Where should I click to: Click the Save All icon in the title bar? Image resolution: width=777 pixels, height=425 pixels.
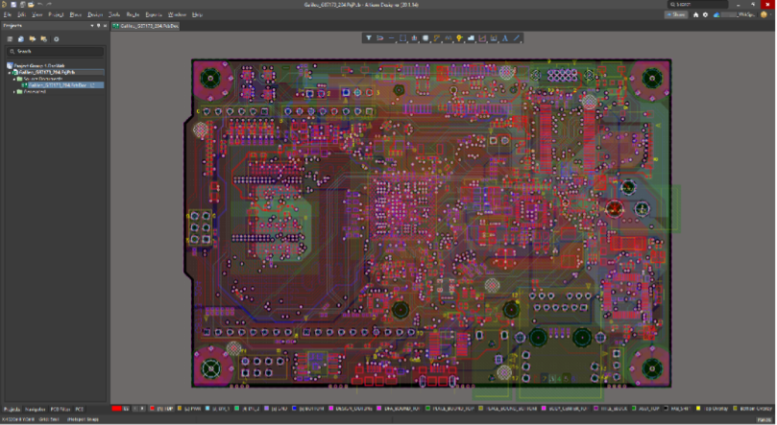22,5
